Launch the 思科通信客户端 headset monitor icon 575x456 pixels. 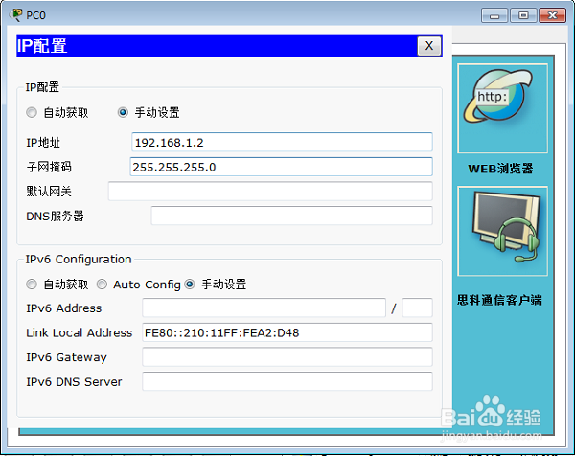coord(502,231)
